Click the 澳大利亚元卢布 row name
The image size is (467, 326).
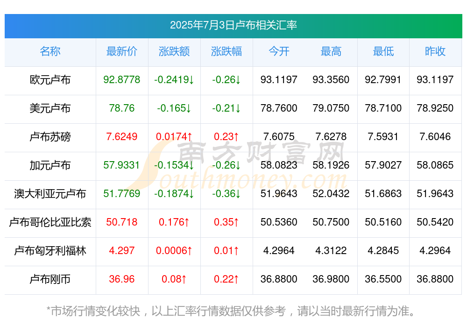coord(50,194)
